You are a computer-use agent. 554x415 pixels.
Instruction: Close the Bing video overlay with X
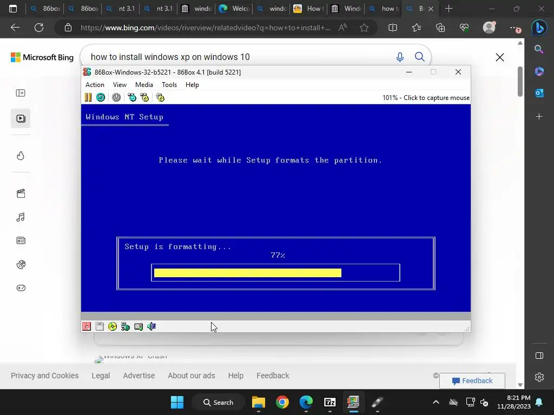point(499,57)
